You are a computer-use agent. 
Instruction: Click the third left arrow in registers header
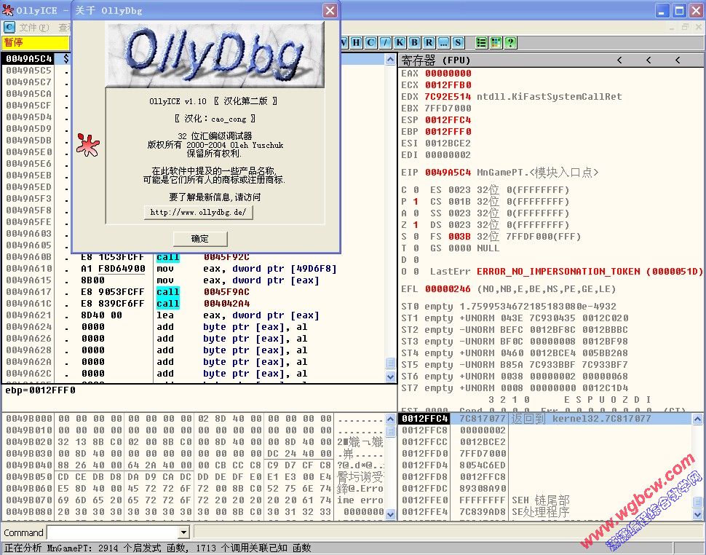[677, 60]
